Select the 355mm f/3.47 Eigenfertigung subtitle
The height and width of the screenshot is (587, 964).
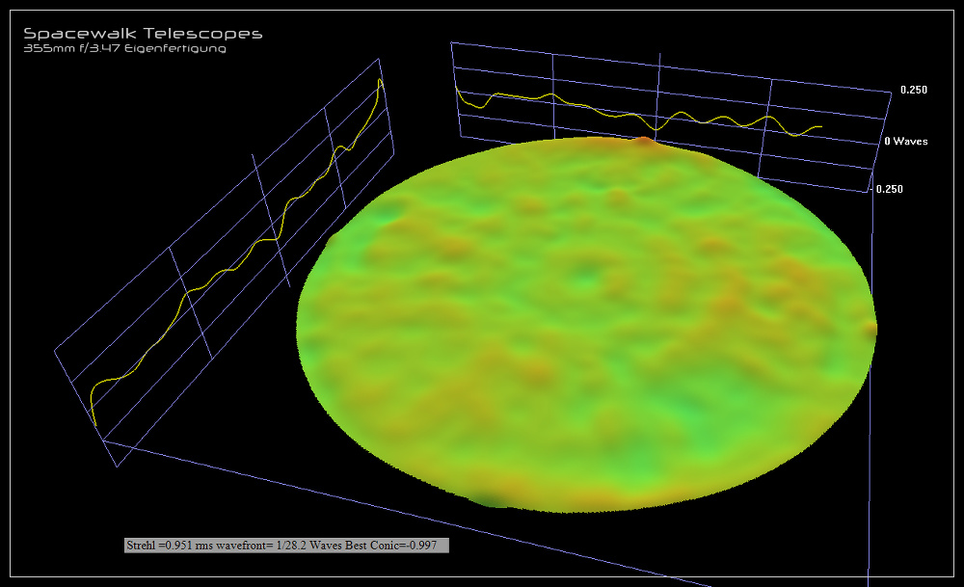point(125,48)
